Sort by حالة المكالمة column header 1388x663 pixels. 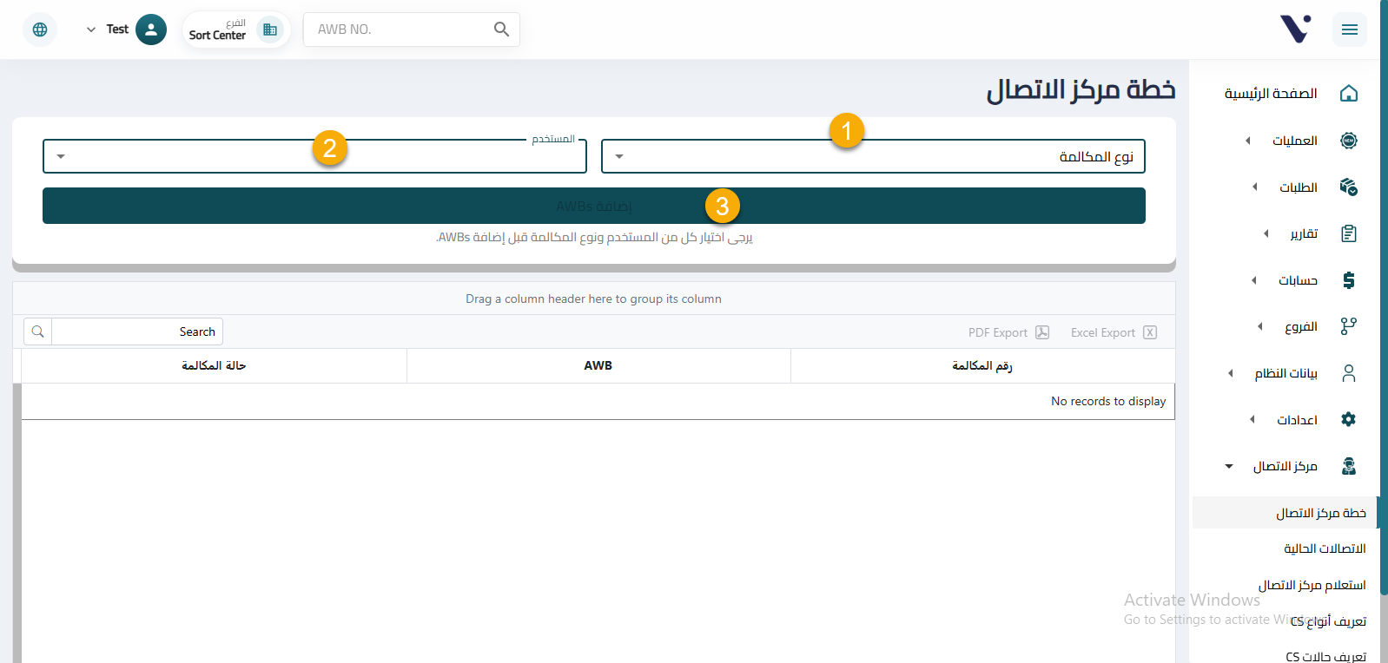[x=214, y=365]
